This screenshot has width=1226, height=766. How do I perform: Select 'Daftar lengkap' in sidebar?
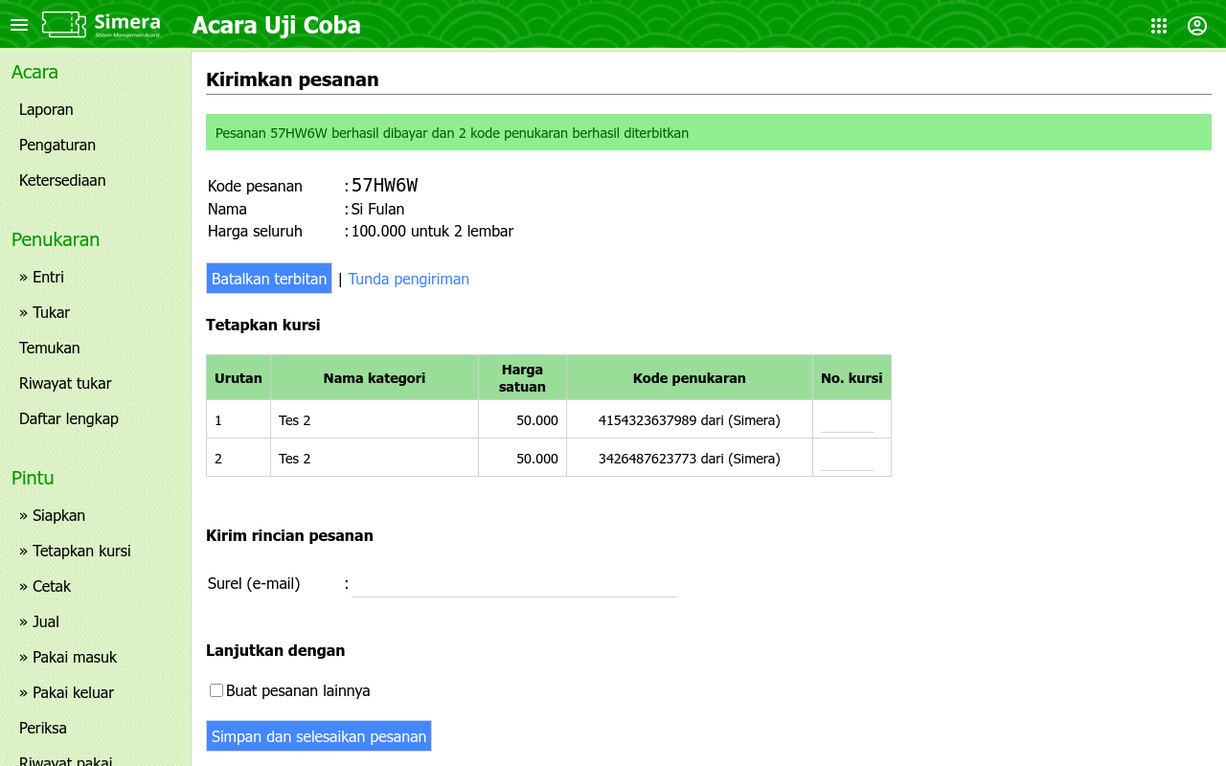point(69,418)
